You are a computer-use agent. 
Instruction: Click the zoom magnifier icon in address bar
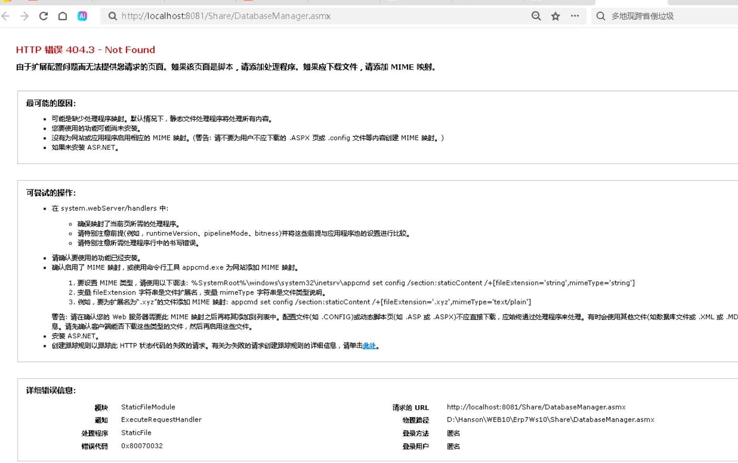click(536, 16)
